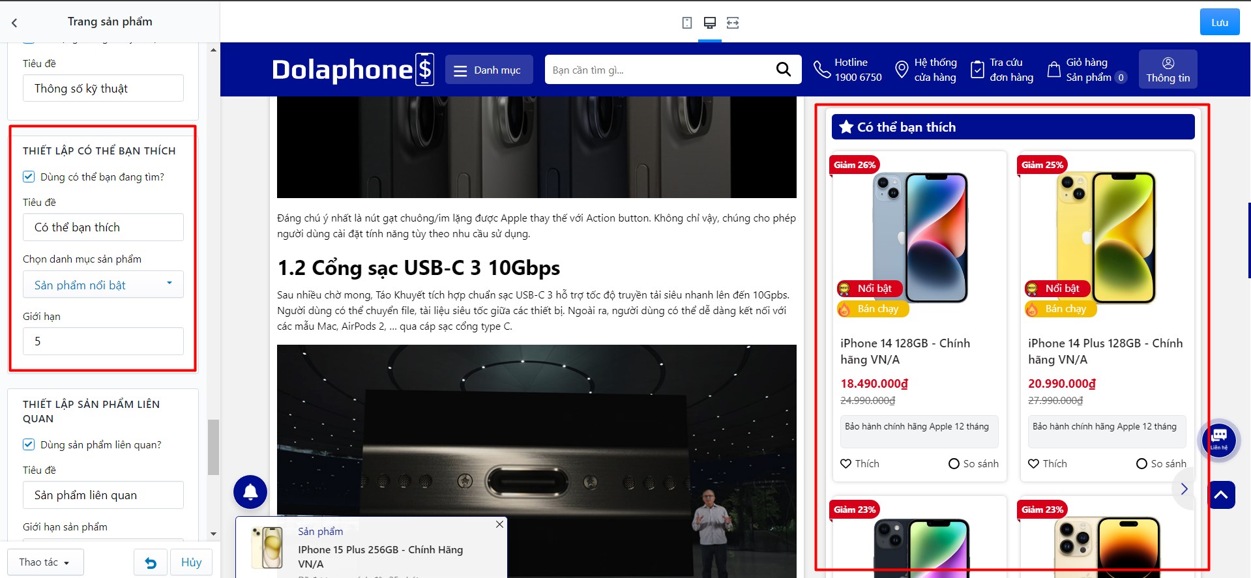This screenshot has height=578, width=1251.
Task: Click the 'Giảm 26%' discount badge
Action: (x=855, y=165)
